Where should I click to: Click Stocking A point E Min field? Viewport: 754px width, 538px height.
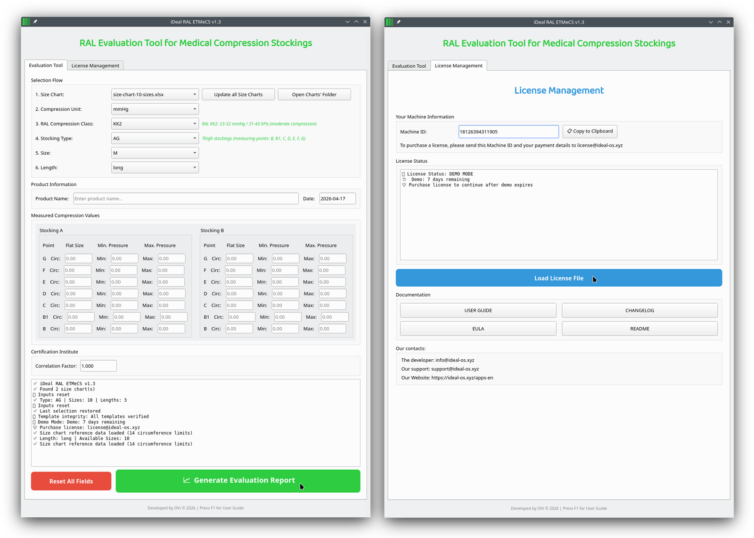coord(123,282)
